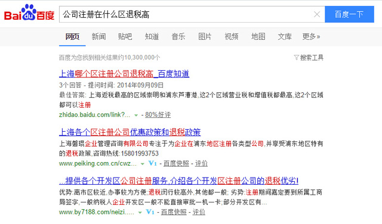Open 百度快照 for the peiking.com.cn result
The image size is (382, 224).
176,163
